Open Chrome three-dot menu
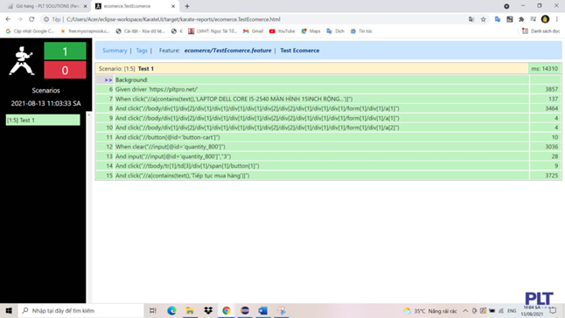This screenshot has height=318, width=565. click(557, 19)
